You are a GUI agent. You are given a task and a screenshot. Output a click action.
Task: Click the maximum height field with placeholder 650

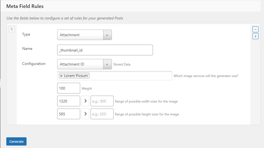click(102, 114)
